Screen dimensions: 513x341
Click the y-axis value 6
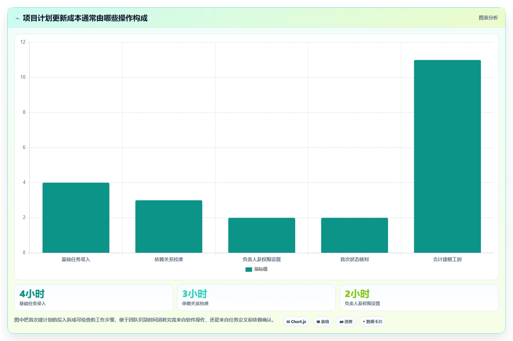pyautogui.click(x=24, y=148)
